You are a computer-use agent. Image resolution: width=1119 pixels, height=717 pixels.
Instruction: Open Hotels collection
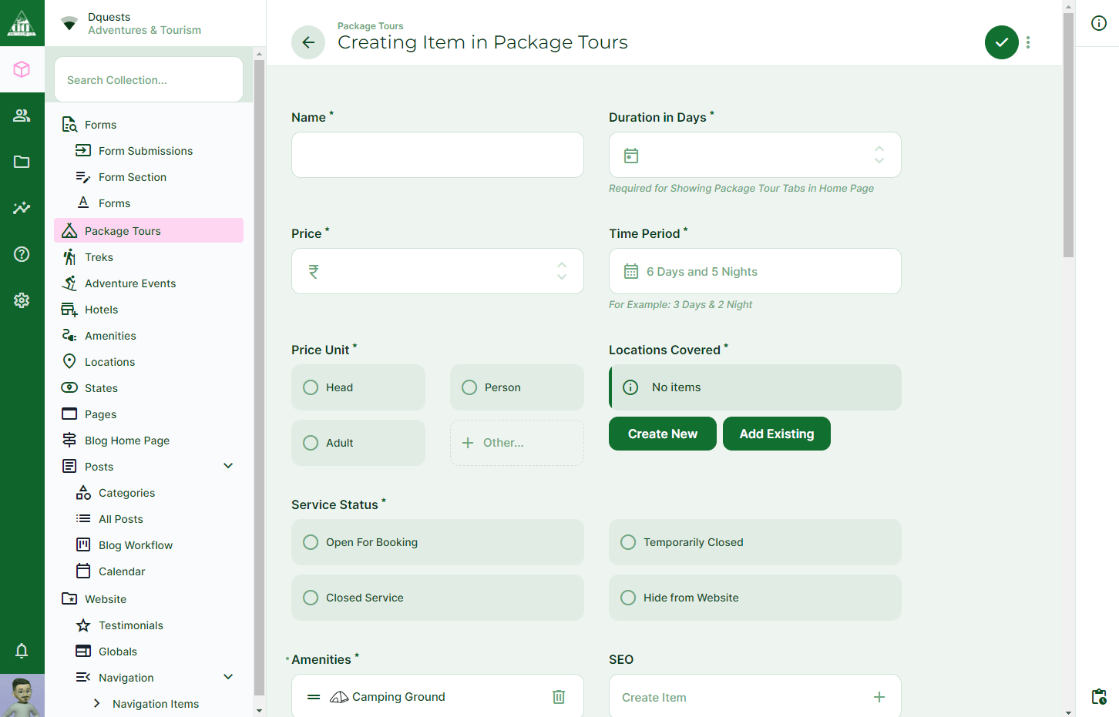[149, 310]
